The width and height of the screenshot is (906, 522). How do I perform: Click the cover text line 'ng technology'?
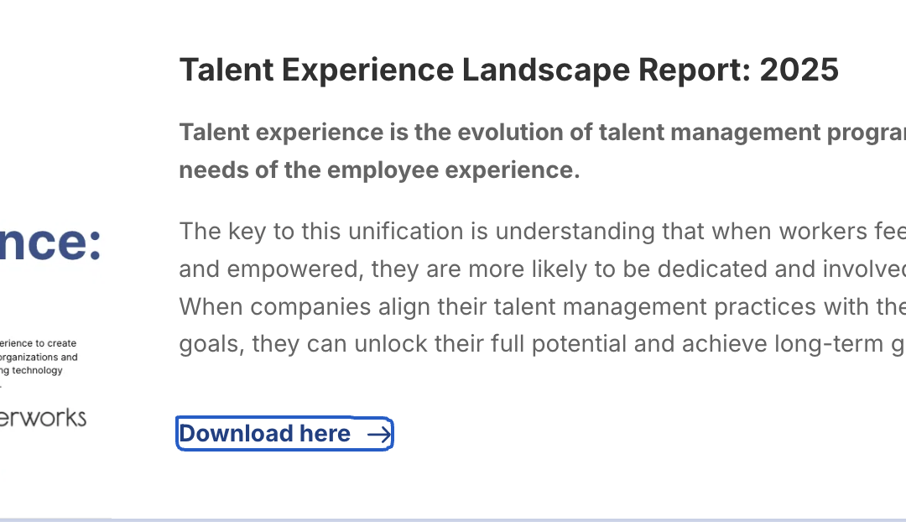click(x=31, y=371)
